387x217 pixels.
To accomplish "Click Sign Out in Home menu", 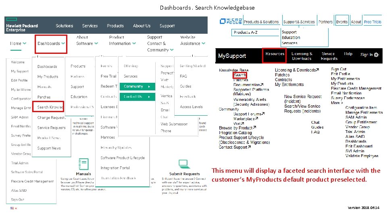I will pyautogui.click(x=17, y=200).
